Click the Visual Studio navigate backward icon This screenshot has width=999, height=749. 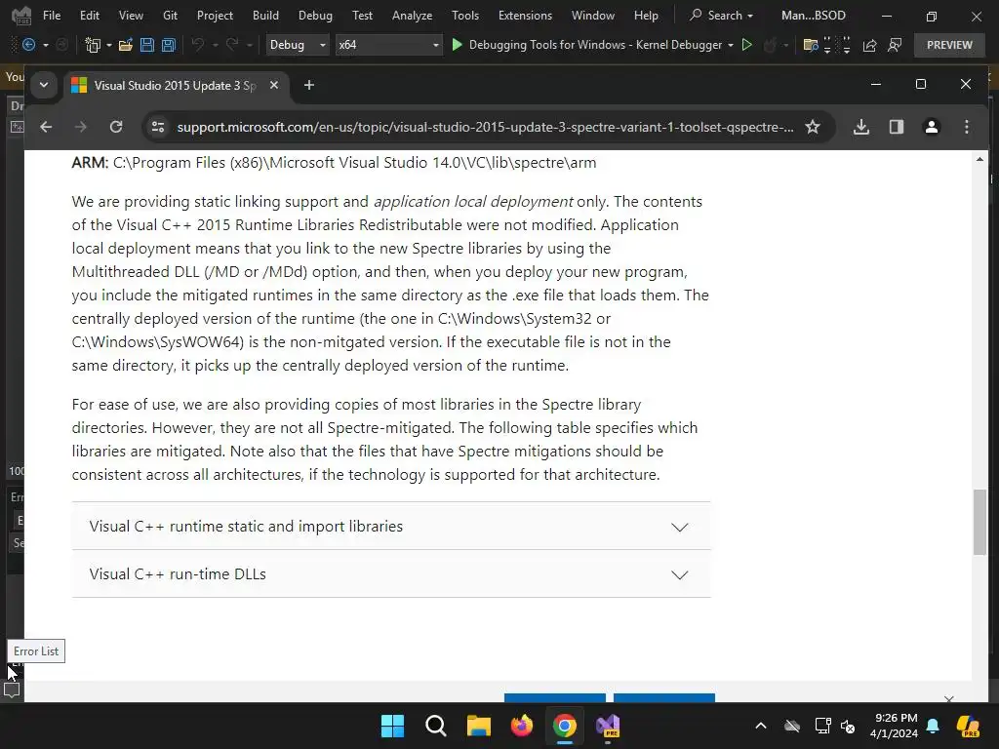(x=28, y=45)
